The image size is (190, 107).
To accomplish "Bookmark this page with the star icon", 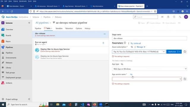I will coord(155,11).
